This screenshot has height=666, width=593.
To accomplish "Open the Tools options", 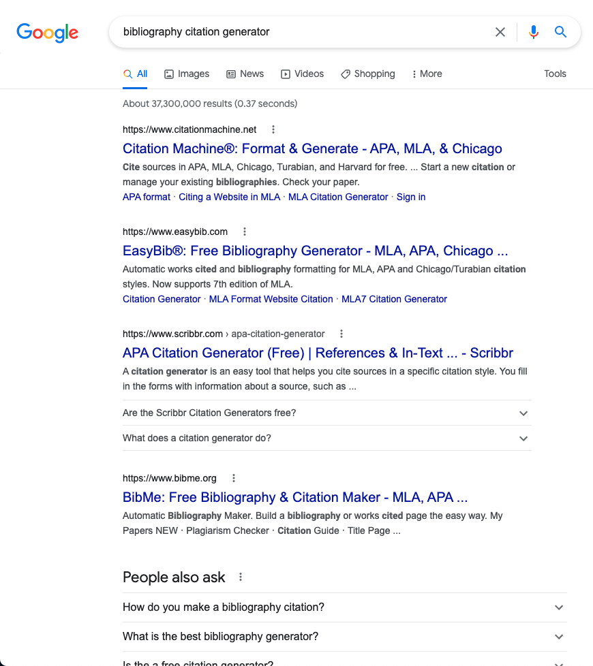I will pyautogui.click(x=555, y=74).
